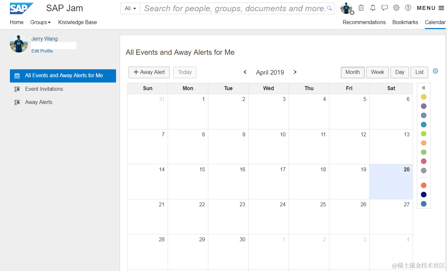The width and height of the screenshot is (447, 271).
Task: Open the MENU hamburger
Action: pyautogui.click(x=430, y=8)
